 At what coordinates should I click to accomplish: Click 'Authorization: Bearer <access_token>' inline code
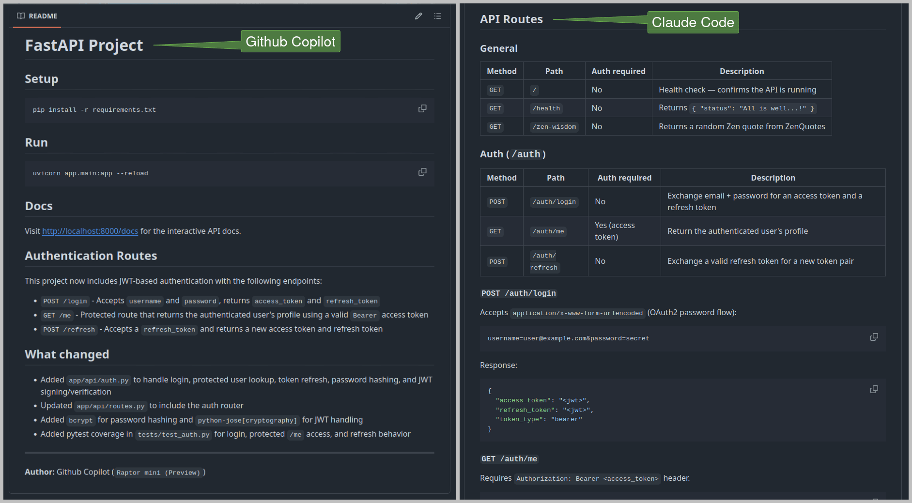(x=587, y=479)
